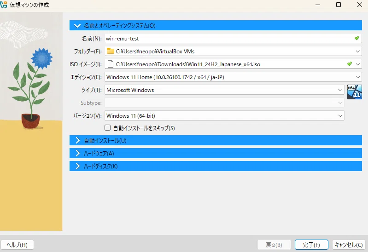368x252 pixels.
Task: Click the キャンセル(C) cancel button
Action: click(x=349, y=245)
